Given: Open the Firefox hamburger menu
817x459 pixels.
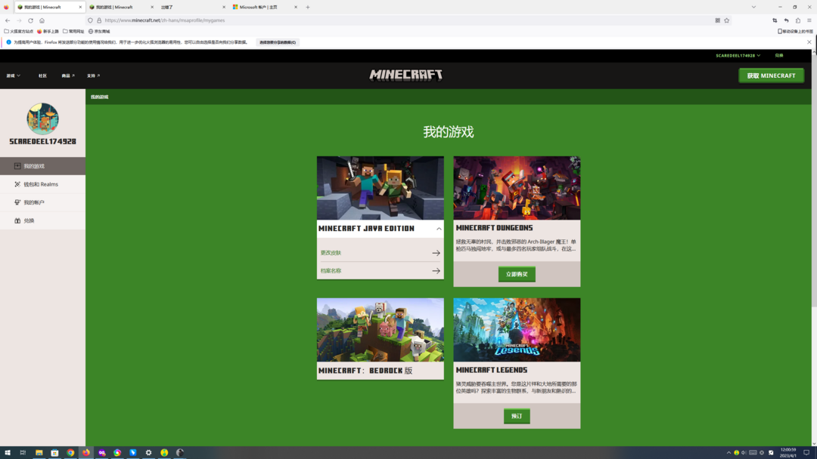Looking at the screenshot, I should [809, 20].
